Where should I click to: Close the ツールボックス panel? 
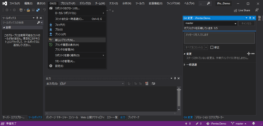(41, 18)
